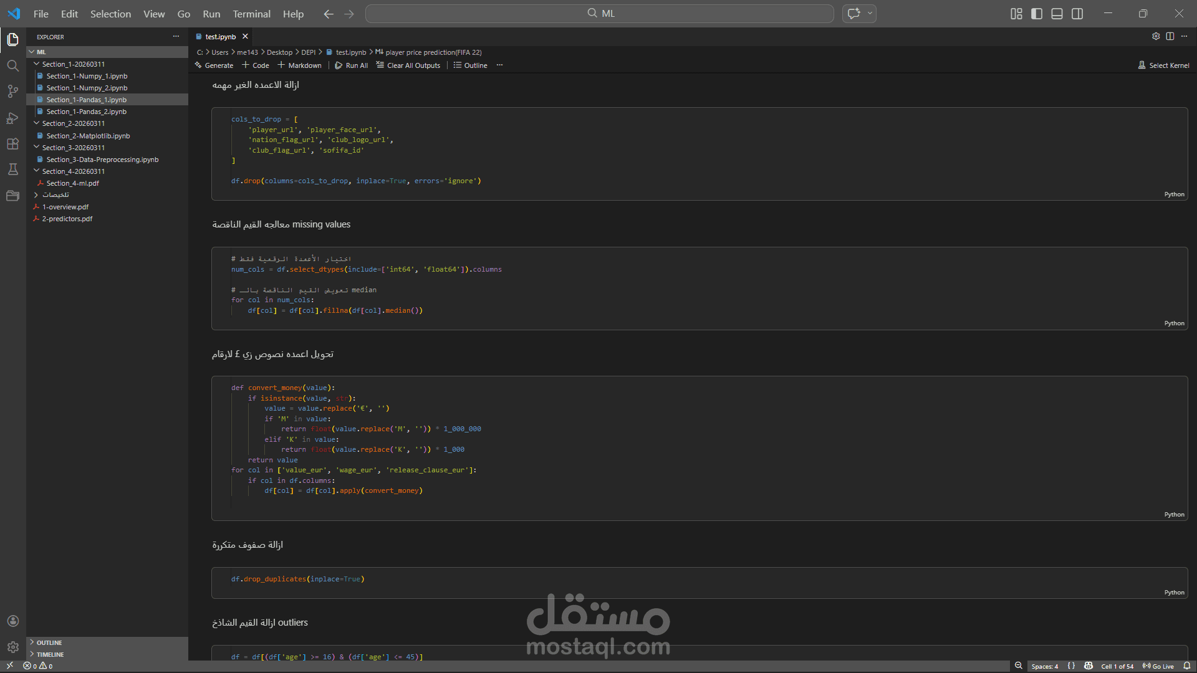Open the Manage gear icon in the activity bar

point(12,647)
